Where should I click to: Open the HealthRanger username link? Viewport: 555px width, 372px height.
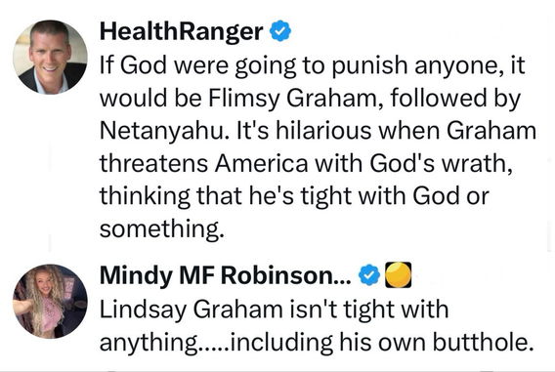tap(181, 31)
